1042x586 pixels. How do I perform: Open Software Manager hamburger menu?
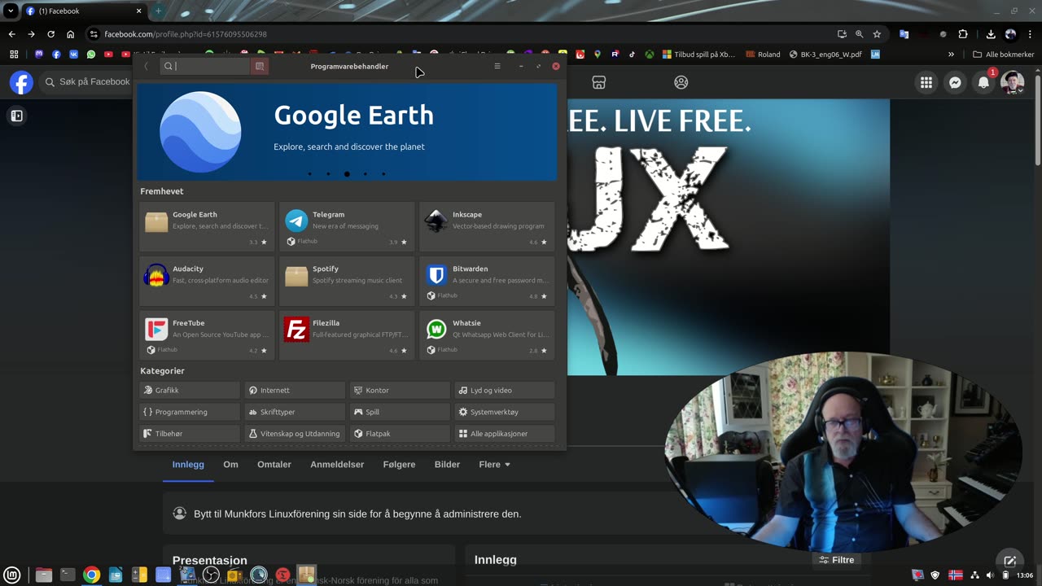tap(497, 66)
